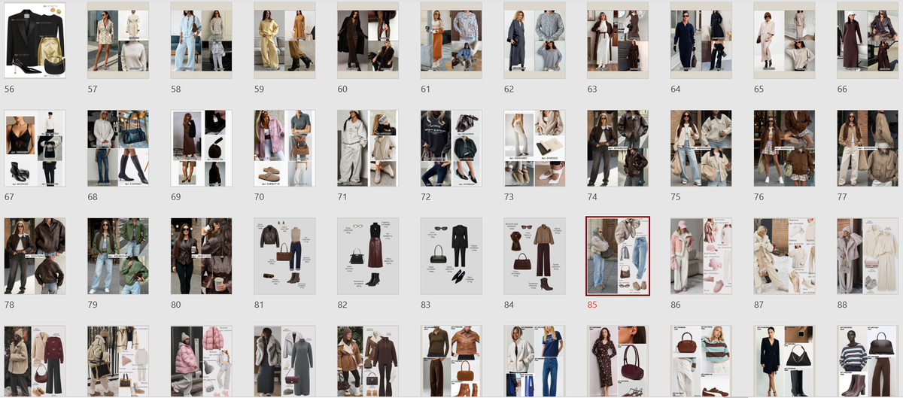Click the slide number 67 label

click(9, 197)
